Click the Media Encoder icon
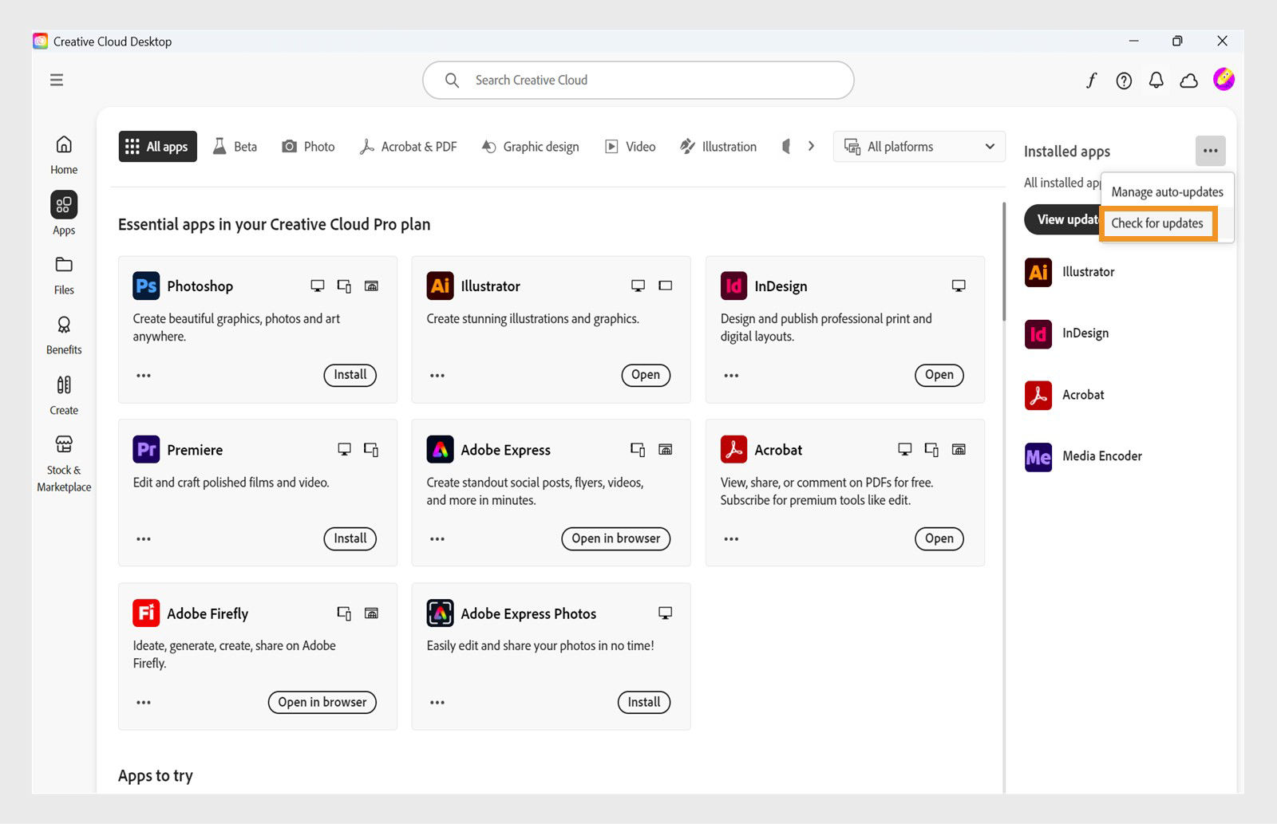 coord(1038,455)
